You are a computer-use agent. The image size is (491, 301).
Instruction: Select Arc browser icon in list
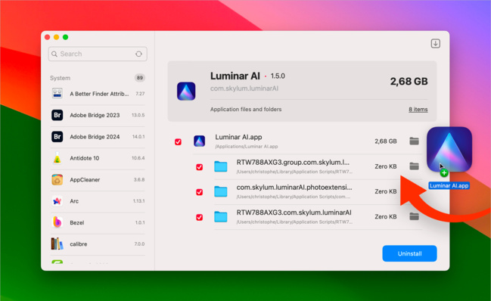coord(57,201)
